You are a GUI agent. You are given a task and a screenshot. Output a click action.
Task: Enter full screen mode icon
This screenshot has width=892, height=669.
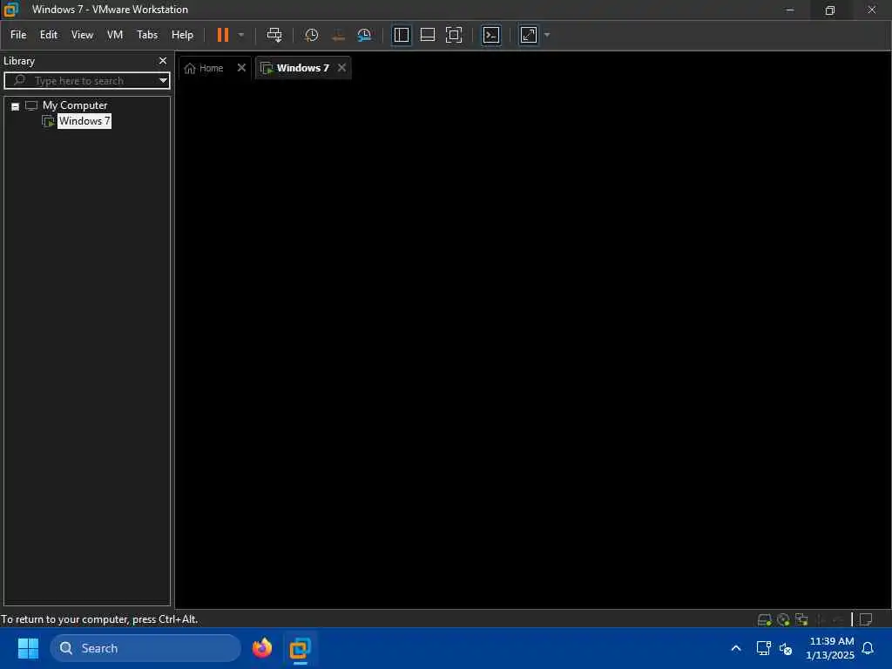pos(453,35)
